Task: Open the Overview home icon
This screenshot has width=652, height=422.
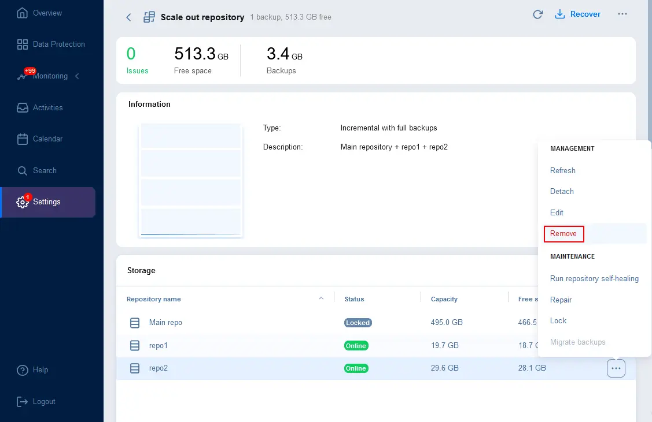Action: coord(22,13)
